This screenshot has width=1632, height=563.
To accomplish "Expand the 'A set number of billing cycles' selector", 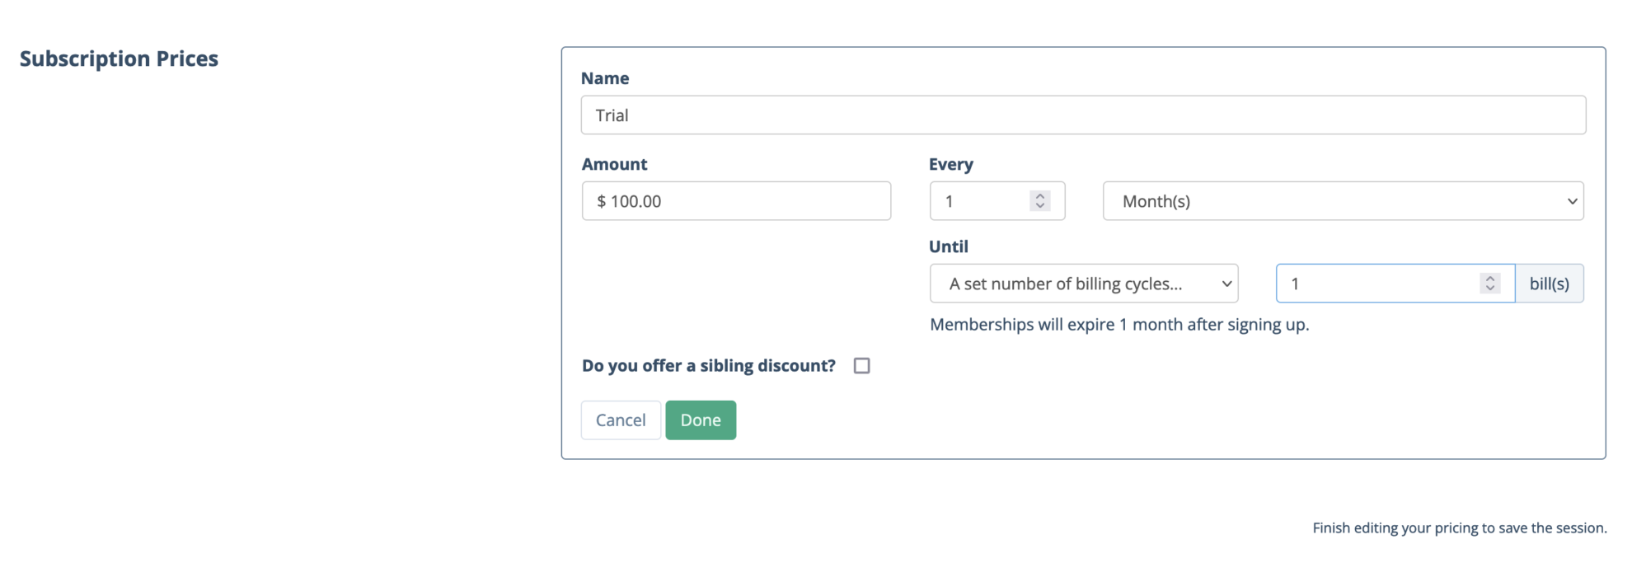I will tap(1083, 283).
